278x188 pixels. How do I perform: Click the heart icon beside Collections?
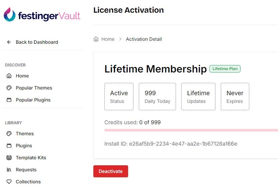[9, 182]
